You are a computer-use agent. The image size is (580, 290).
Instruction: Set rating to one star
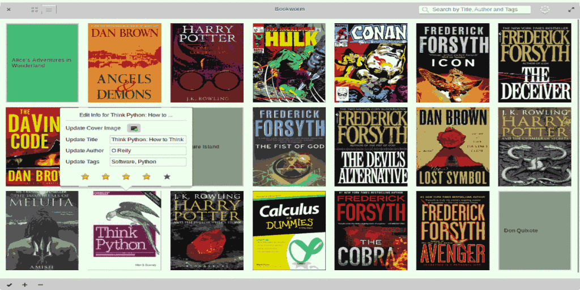tap(85, 177)
